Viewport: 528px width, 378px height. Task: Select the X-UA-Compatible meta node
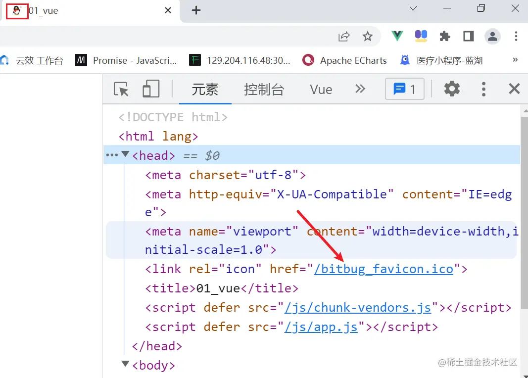[328, 203]
